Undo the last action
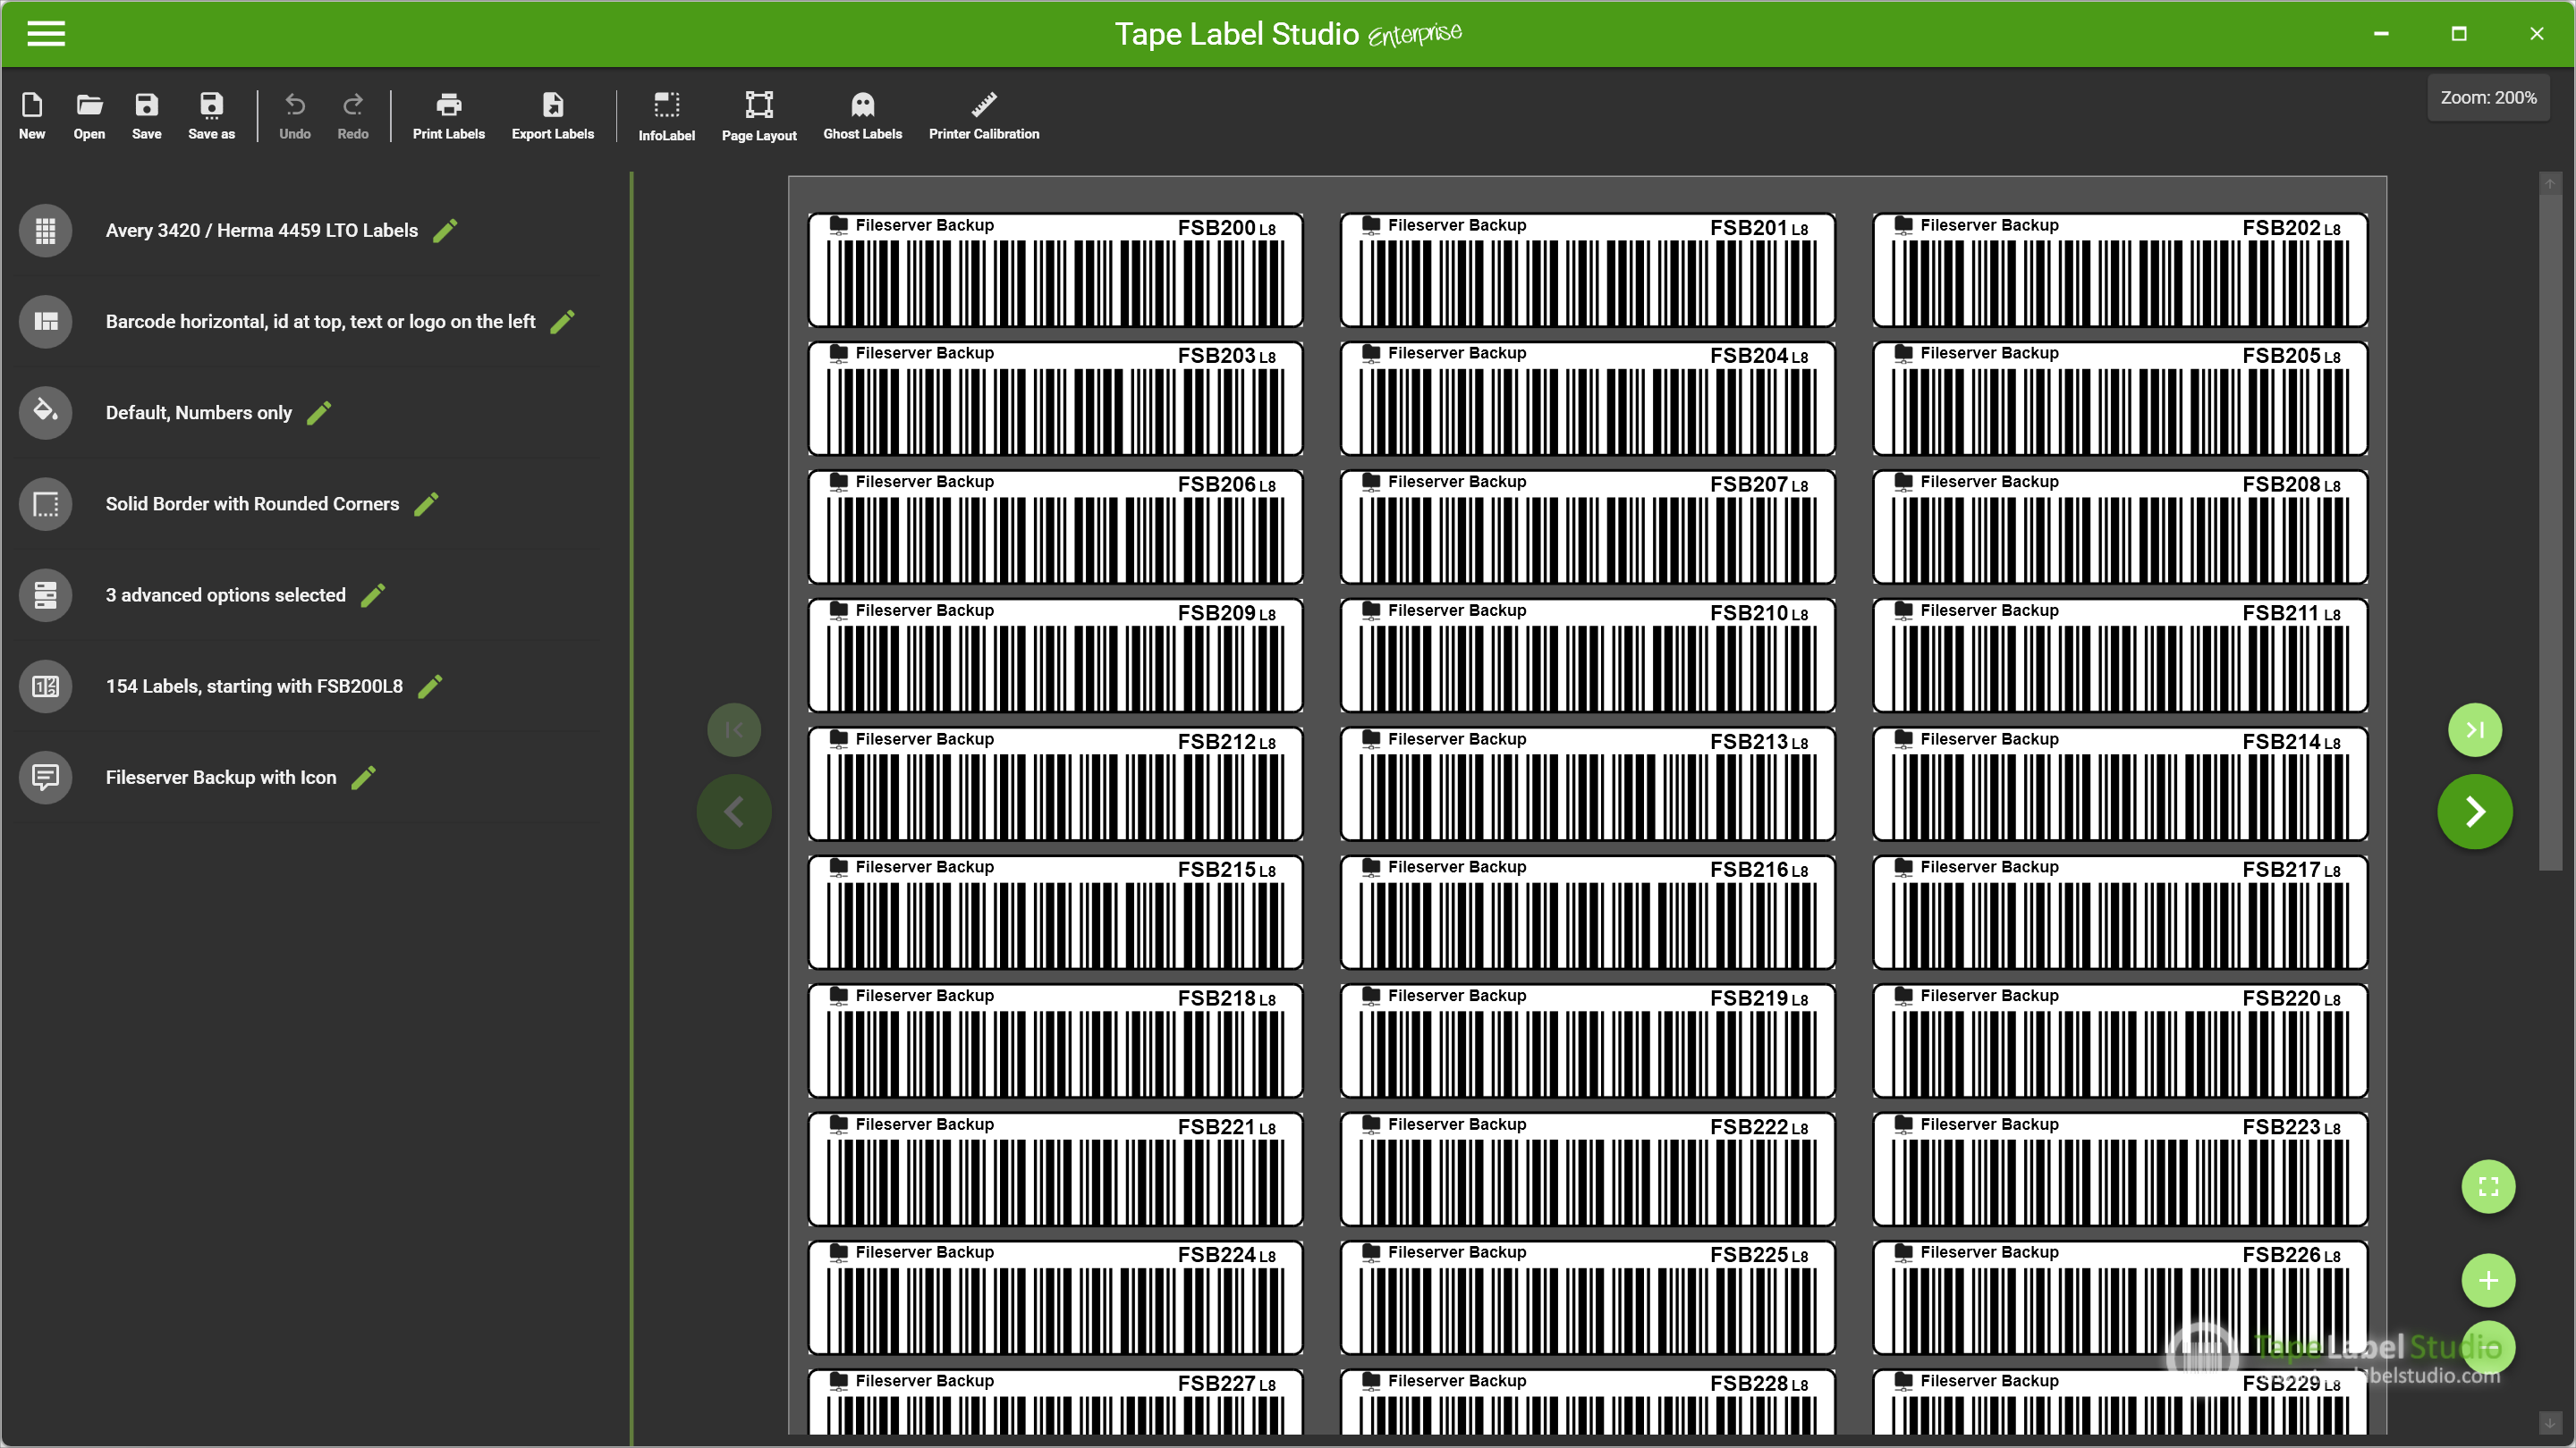The height and width of the screenshot is (1448, 2576). [294, 116]
